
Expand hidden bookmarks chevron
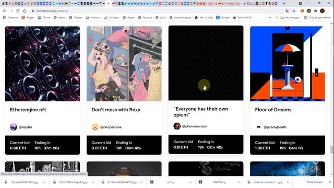tap(270, 17)
